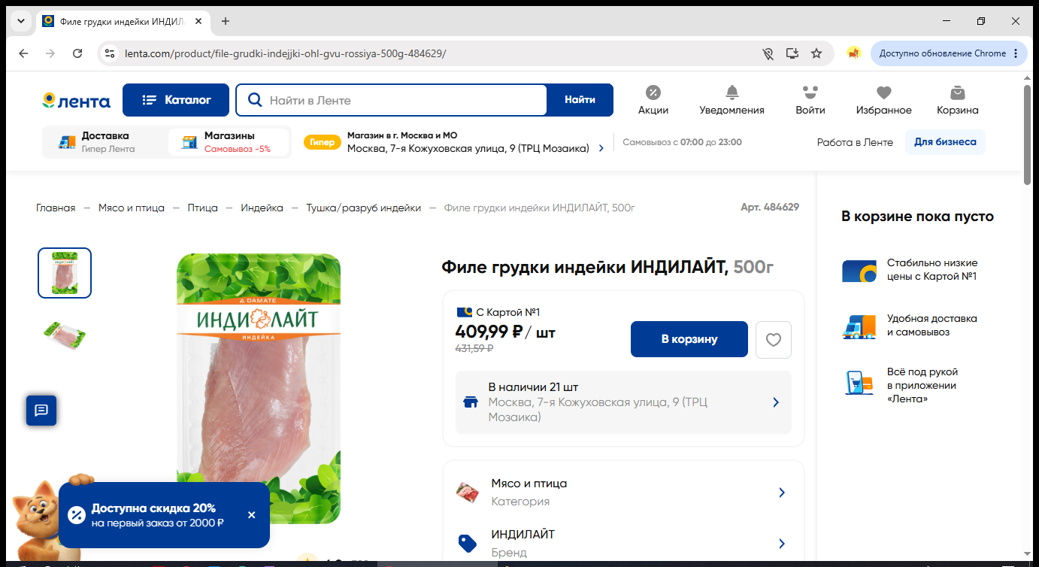Open the install app icon in address bar
Image resolution: width=1039 pixels, height=567 pixels.
pos(792,53)
